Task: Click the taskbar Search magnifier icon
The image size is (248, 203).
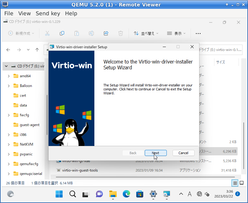Action: click(x=73, y=194)
